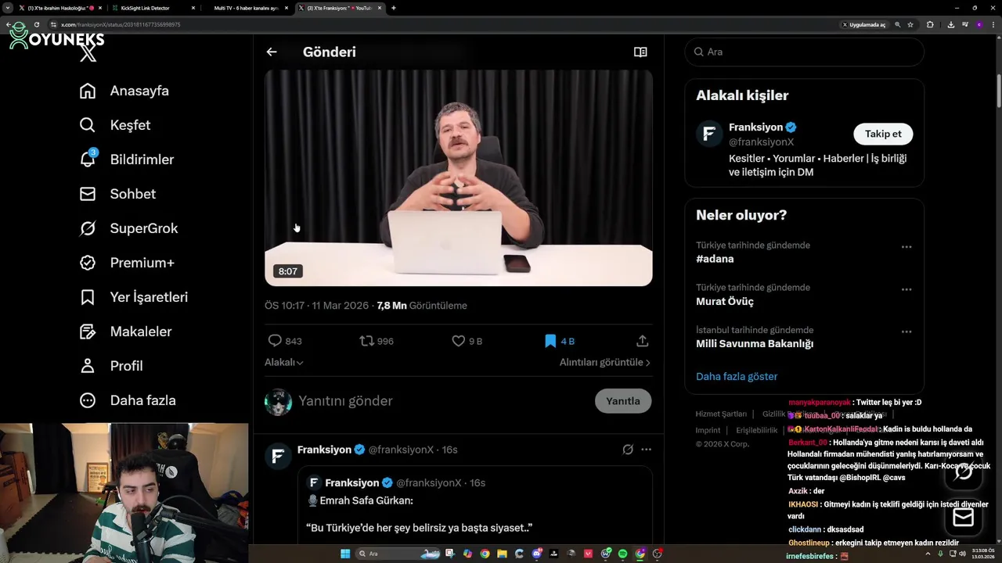Click the Windows Start button

pos(345,554)
